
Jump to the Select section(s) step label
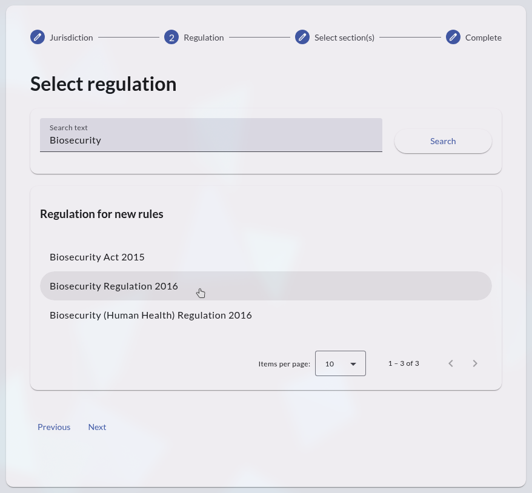pos(344,38)
